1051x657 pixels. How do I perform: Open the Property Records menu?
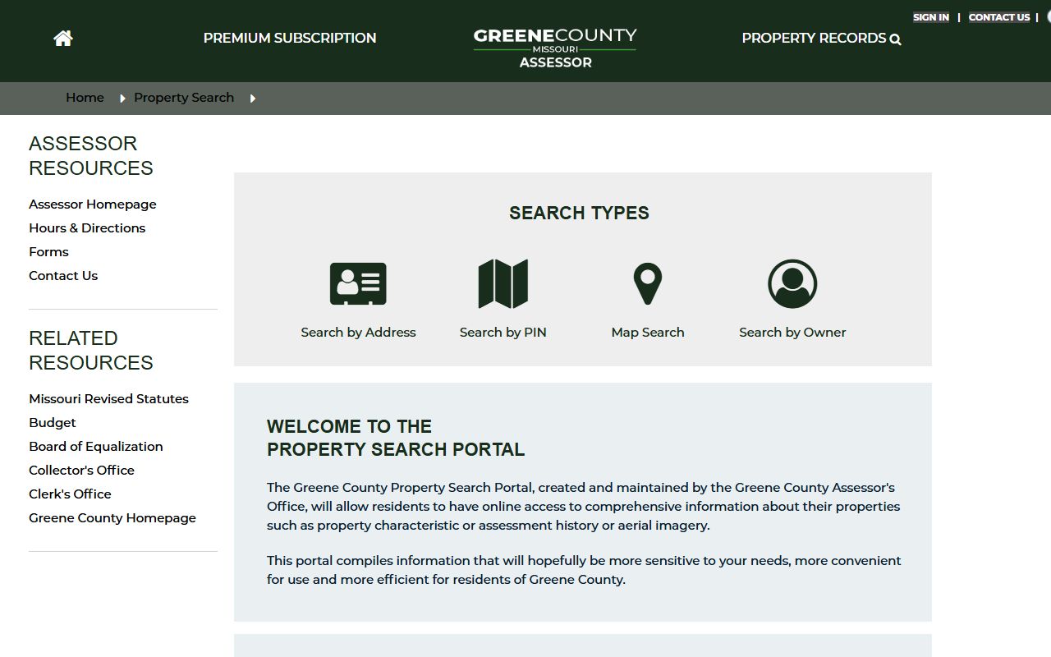click(x=814, y=38)
